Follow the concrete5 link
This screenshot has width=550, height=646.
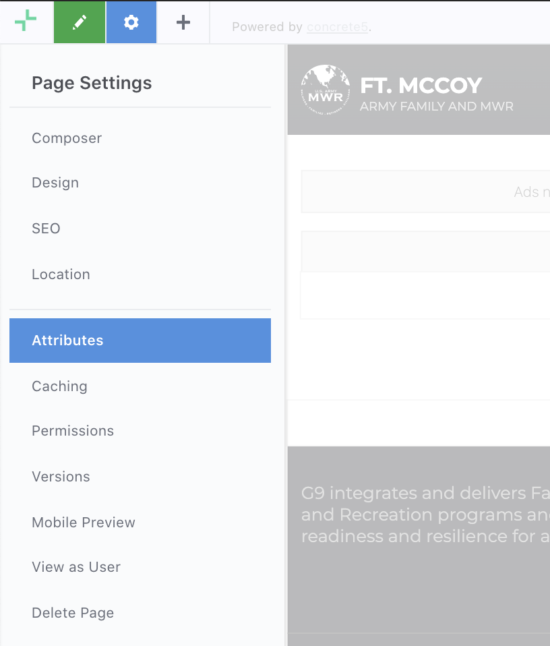(337, 27)
